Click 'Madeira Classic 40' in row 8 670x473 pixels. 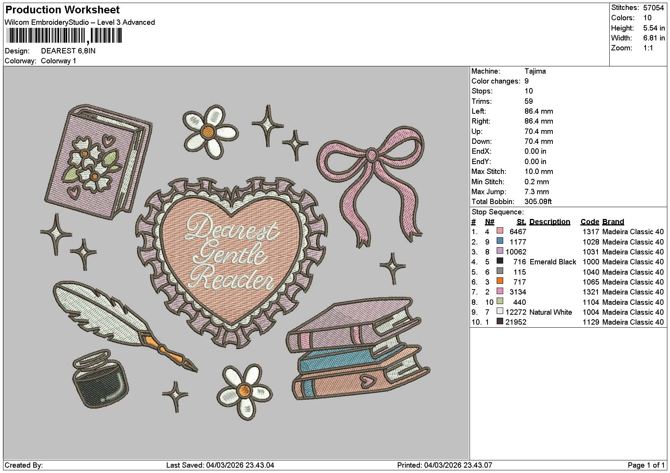tap(633, 302)
